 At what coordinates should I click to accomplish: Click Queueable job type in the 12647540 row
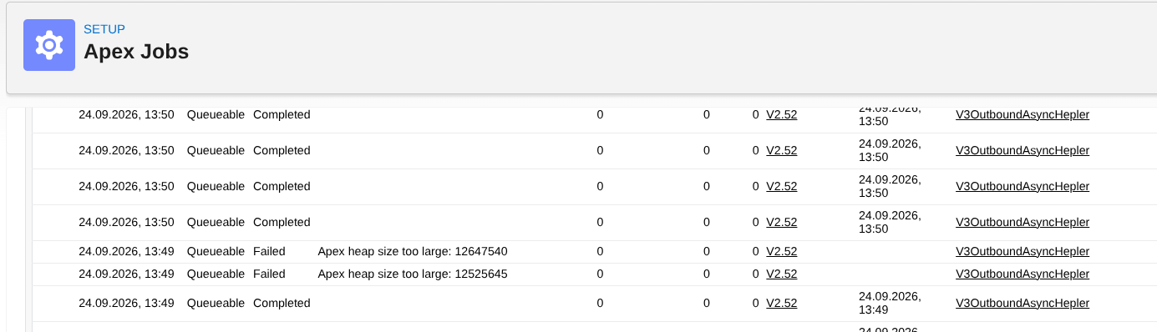click(x=216, y=251)
